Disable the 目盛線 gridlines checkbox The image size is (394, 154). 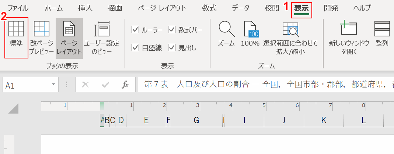pyautogui.click(x=135, y=47)
